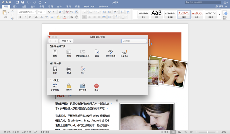Viewport: 230px width, 134px height.
Task: Toggle strikethrough abc button
Action: pyautogui.click(x=37, y=17)
